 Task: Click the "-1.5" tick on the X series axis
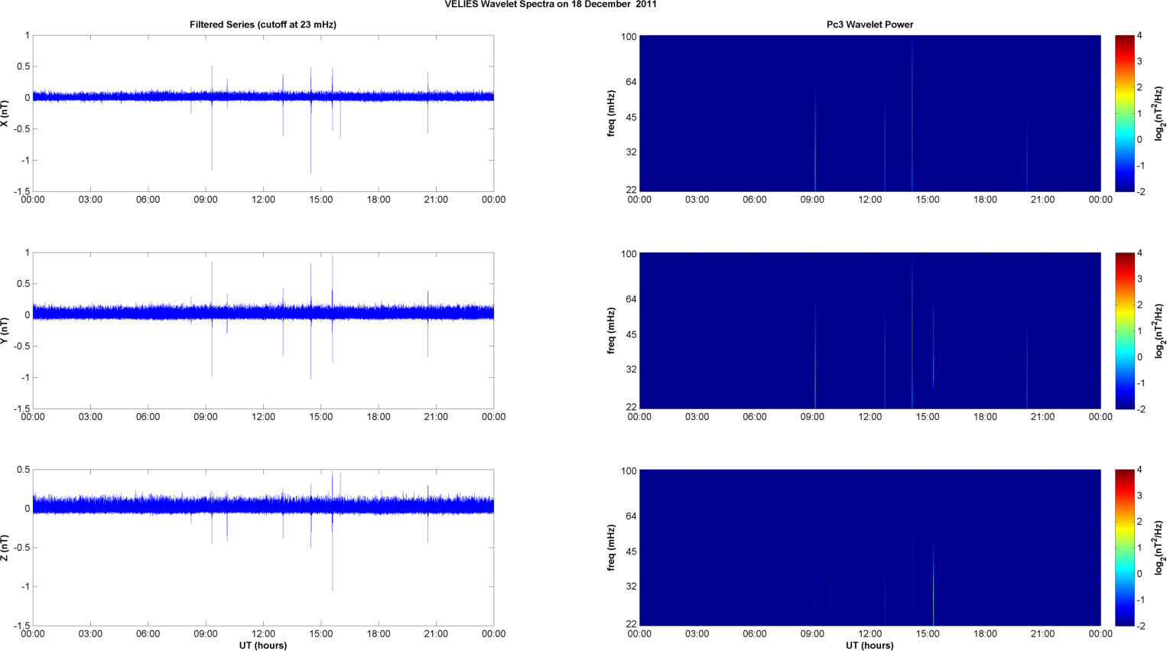pos(22,191)
